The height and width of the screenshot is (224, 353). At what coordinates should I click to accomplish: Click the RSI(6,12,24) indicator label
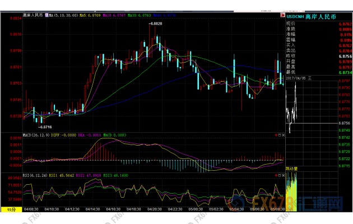tap(35, 175)
